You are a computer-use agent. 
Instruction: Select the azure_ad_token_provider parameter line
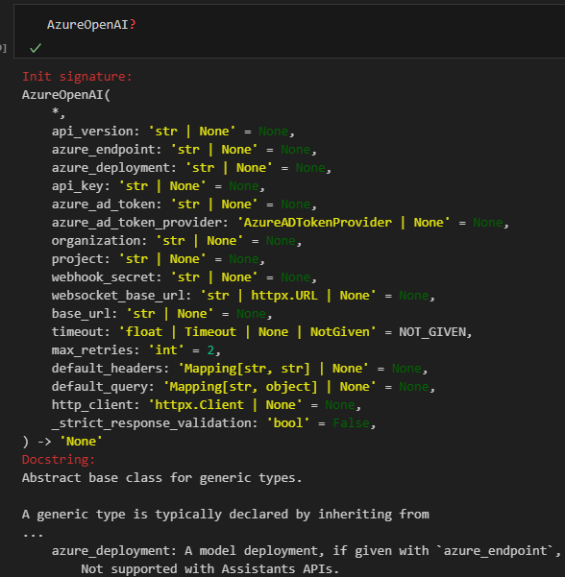(x=281, y=223)
